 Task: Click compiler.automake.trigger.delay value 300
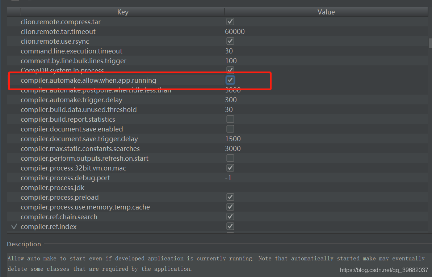point(231,100)
